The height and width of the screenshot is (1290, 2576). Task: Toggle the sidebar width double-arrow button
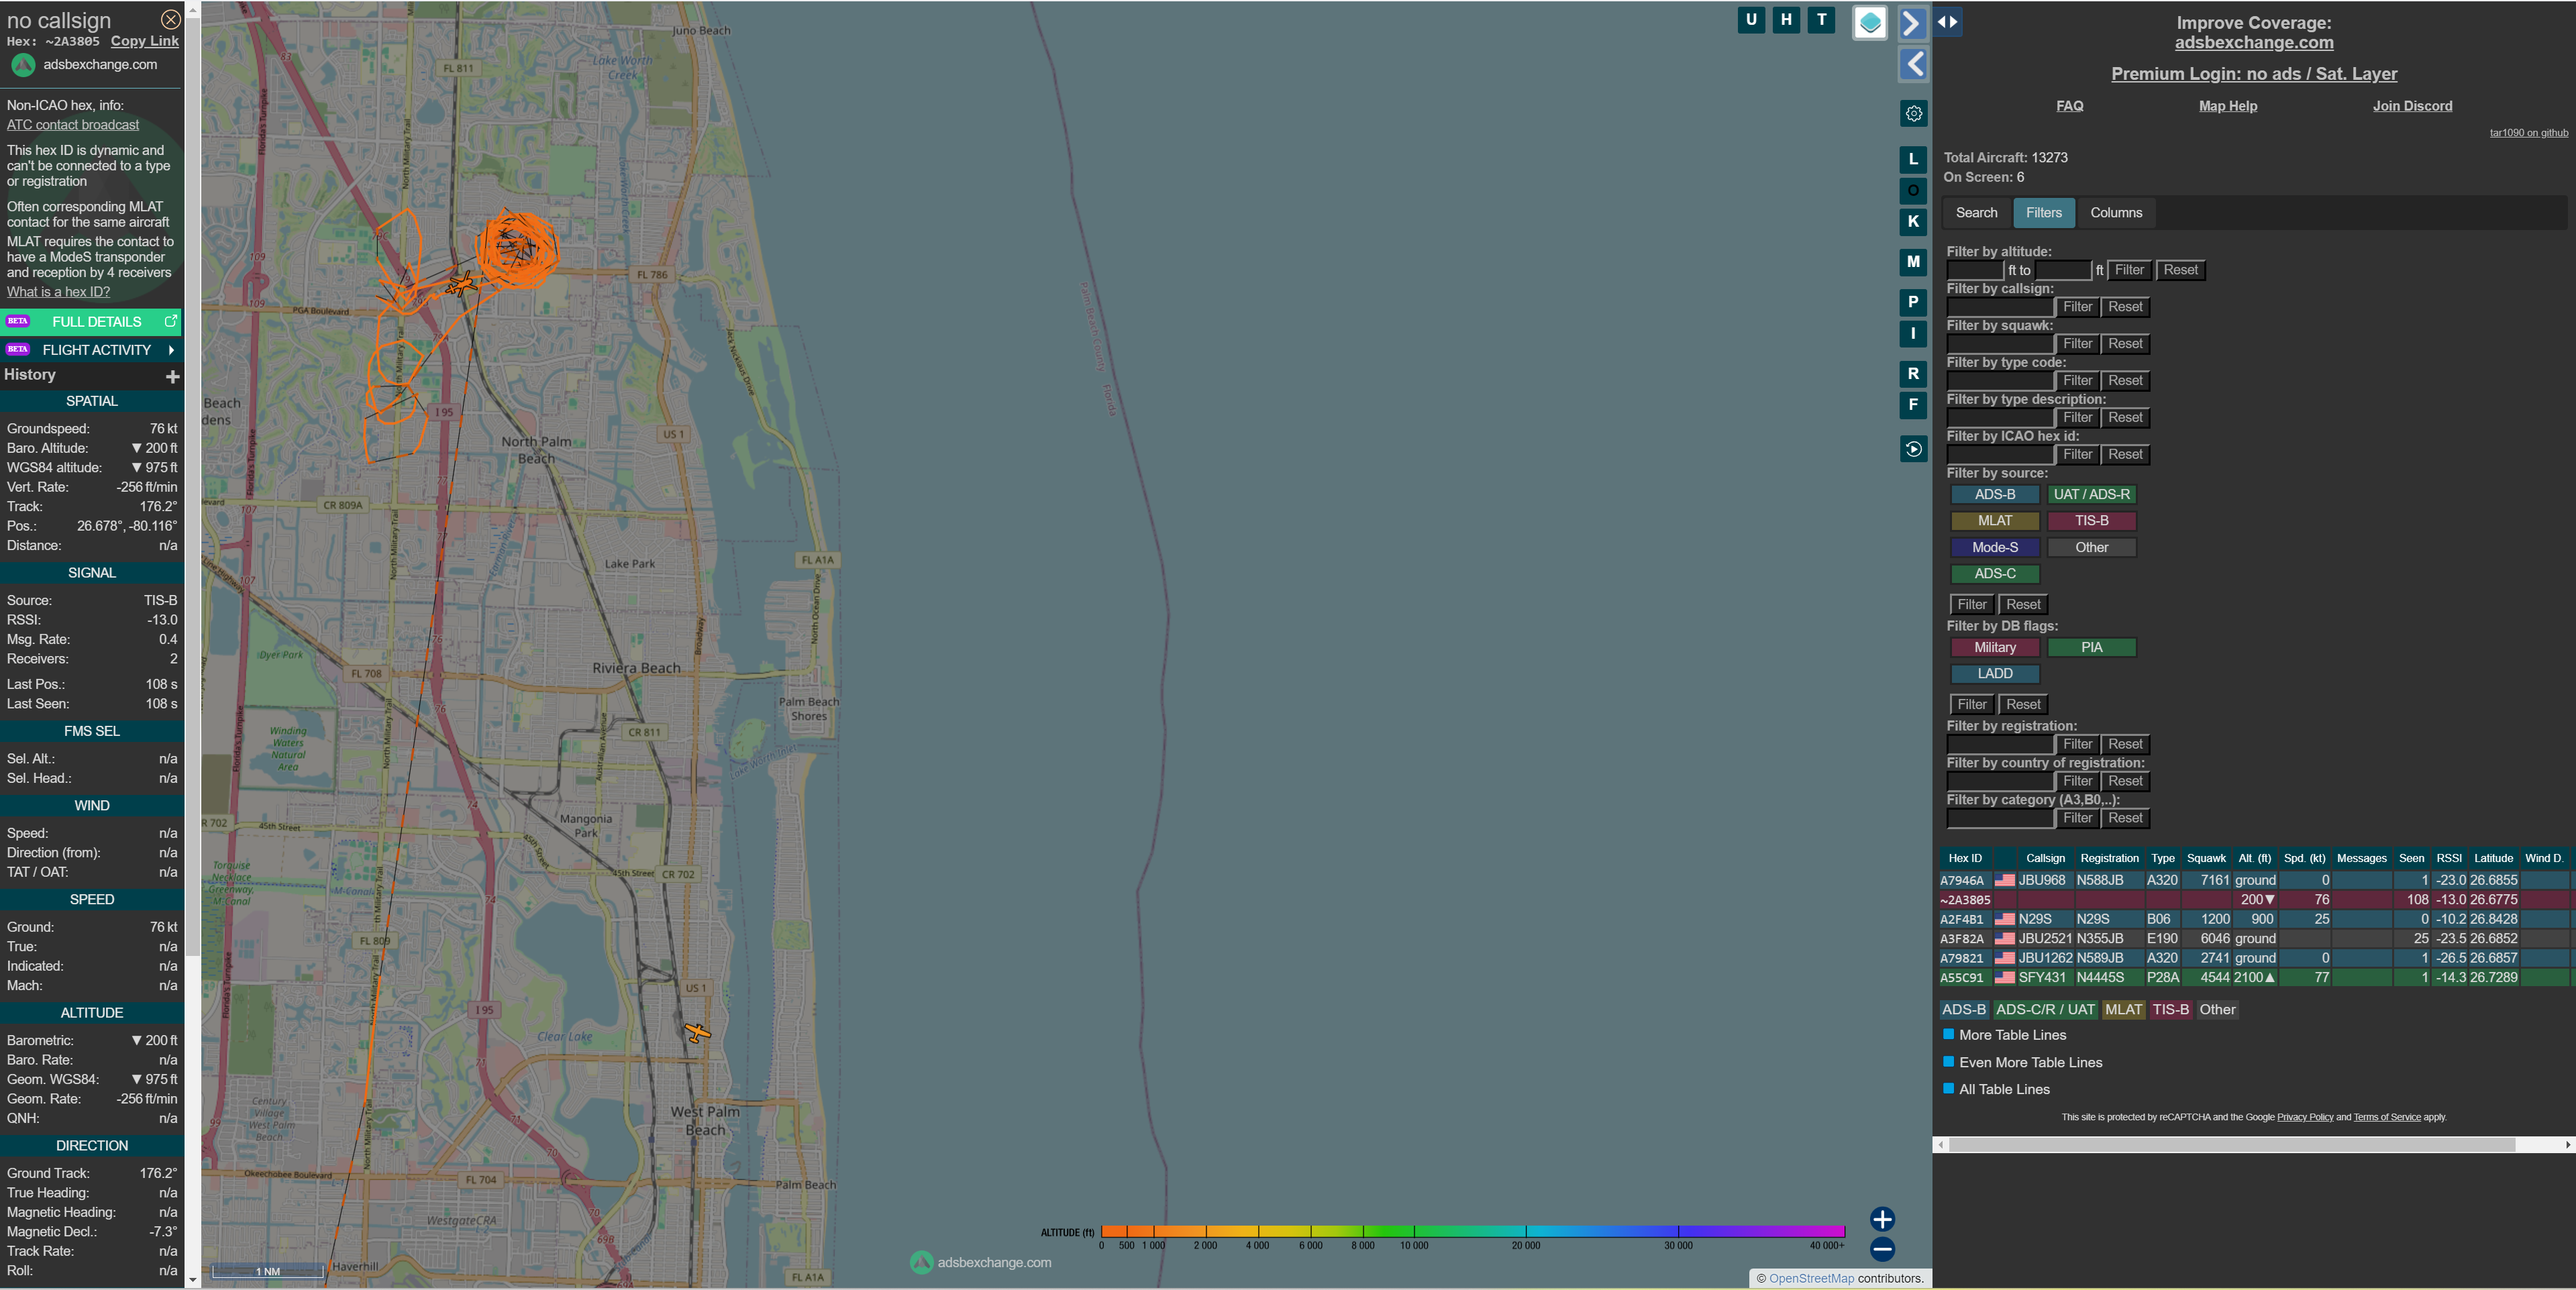(1947, 22)
